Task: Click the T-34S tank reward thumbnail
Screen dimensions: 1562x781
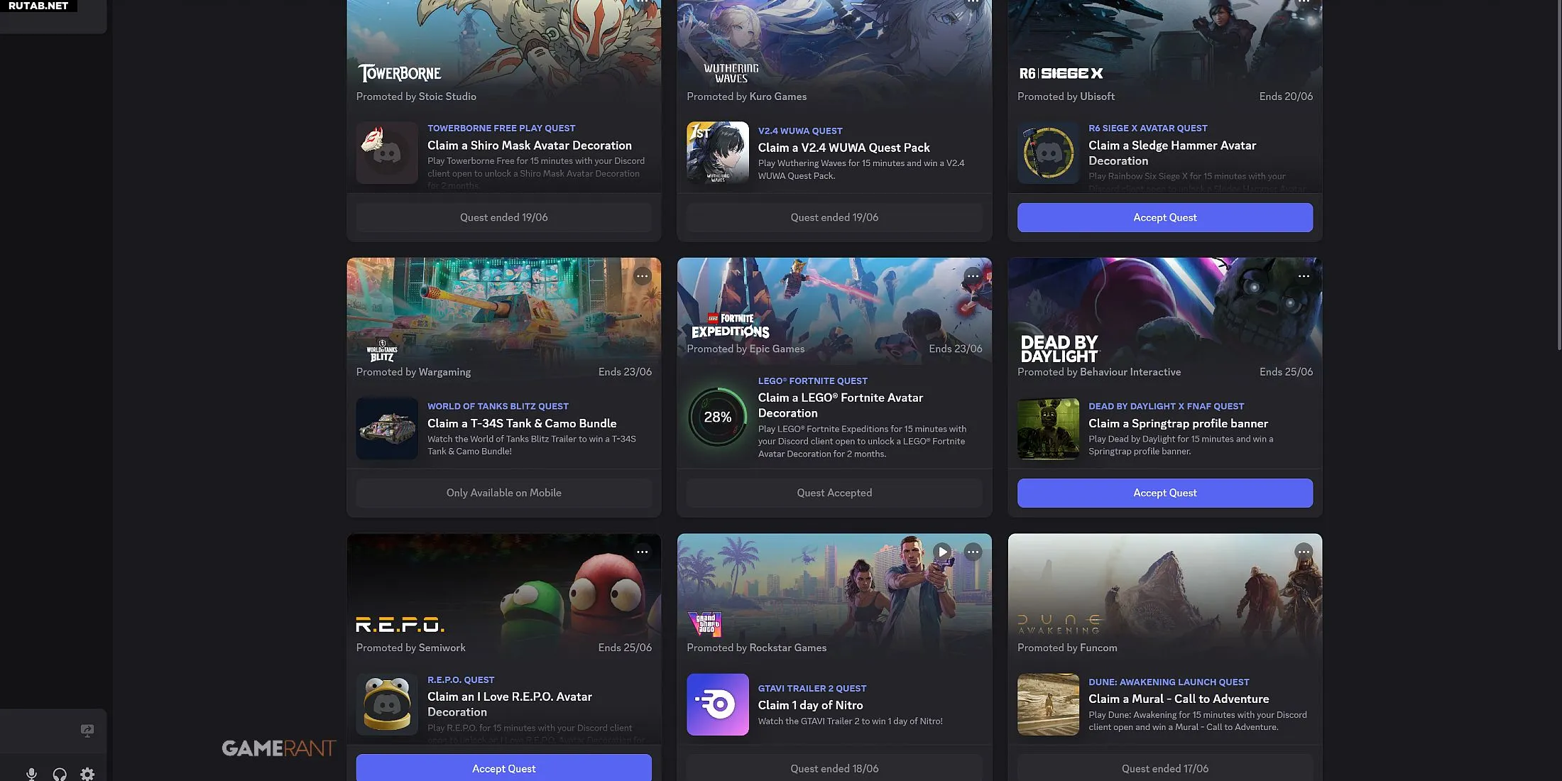Action: (x=387, y=428)
